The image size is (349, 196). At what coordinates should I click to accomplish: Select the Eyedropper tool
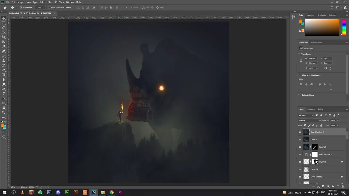(x=4, y=47)
